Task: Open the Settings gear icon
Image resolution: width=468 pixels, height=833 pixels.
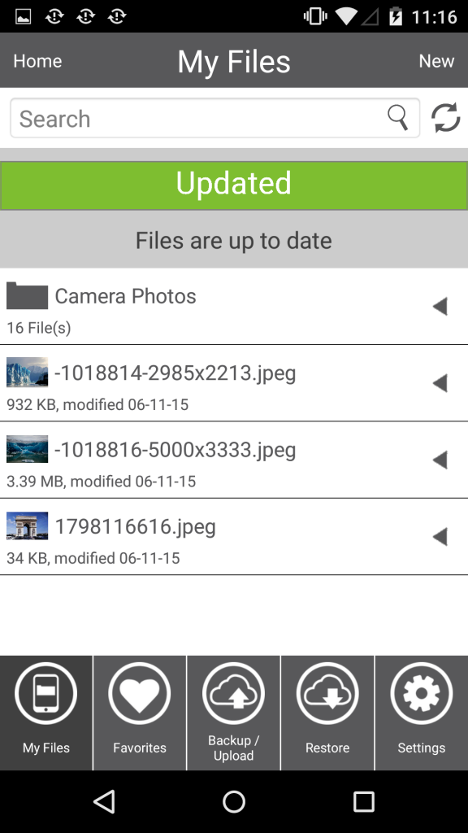Action: coord(421,692)
